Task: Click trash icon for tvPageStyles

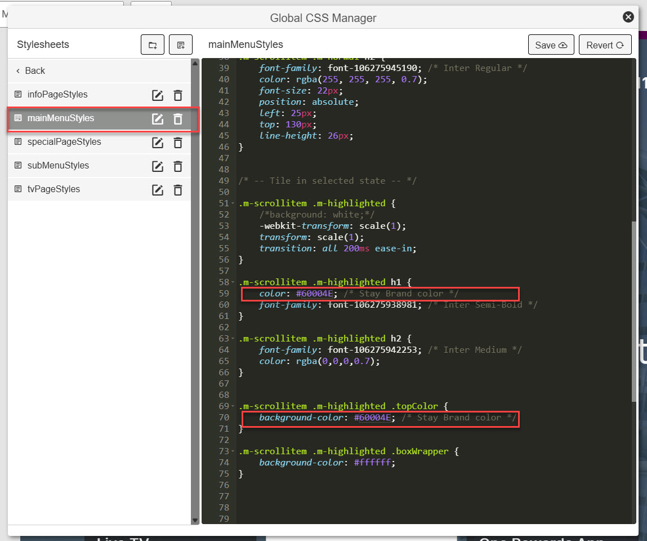Action: click(x=178, y=190)
